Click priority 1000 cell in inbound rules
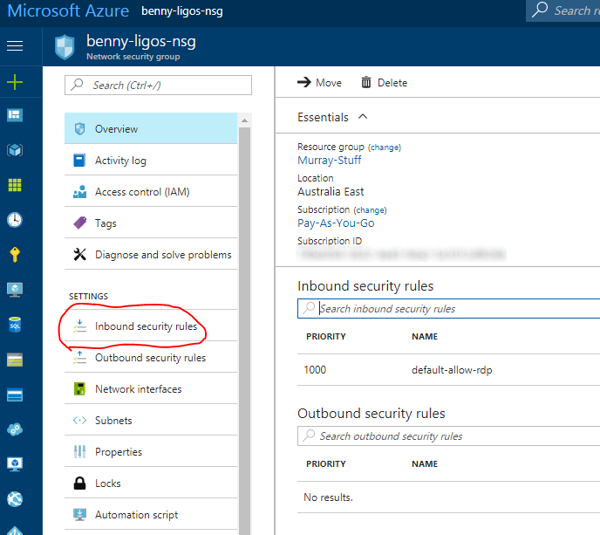Screen dimensions: 600x535 click(315, 369)
